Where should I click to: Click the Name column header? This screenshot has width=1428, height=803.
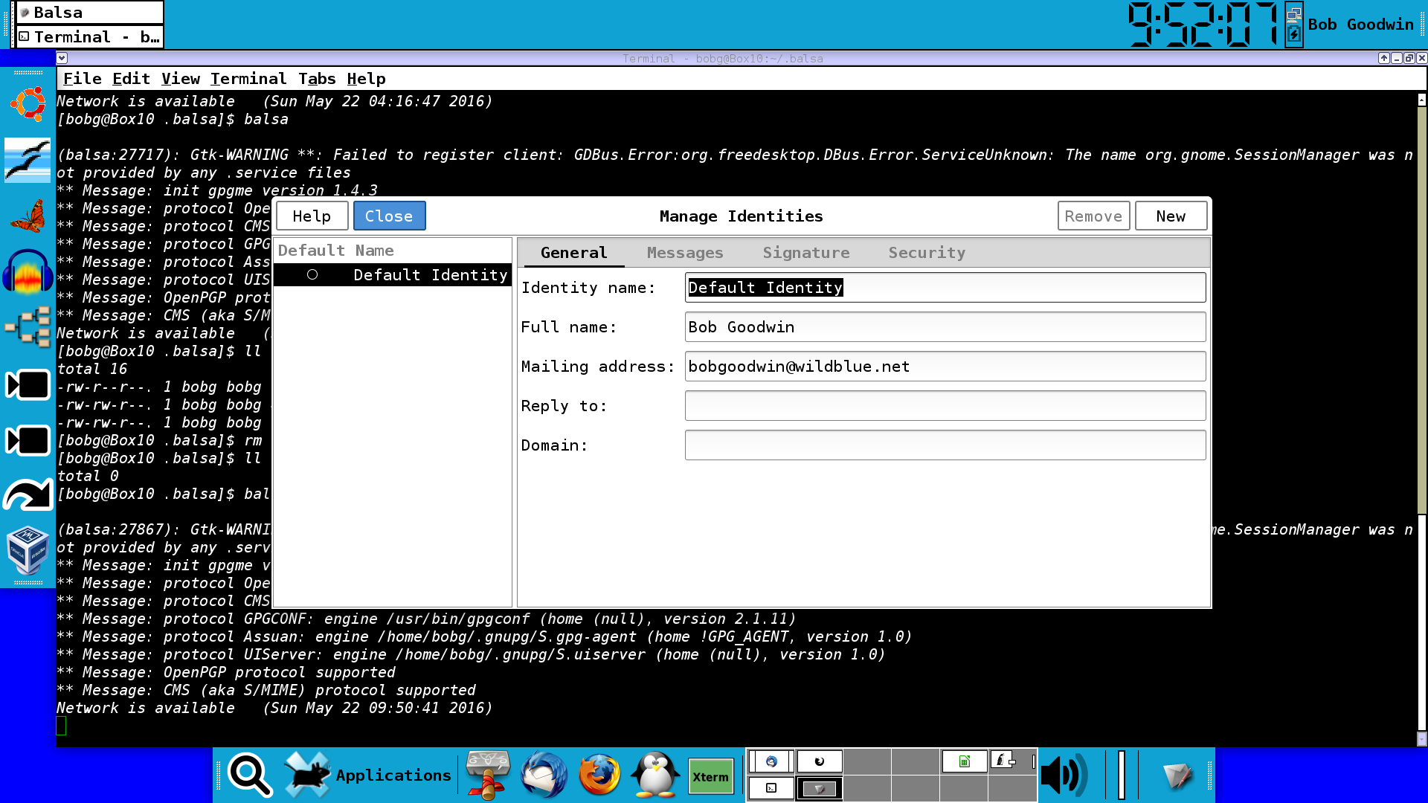pyautogui.click(x=374, y=251)
